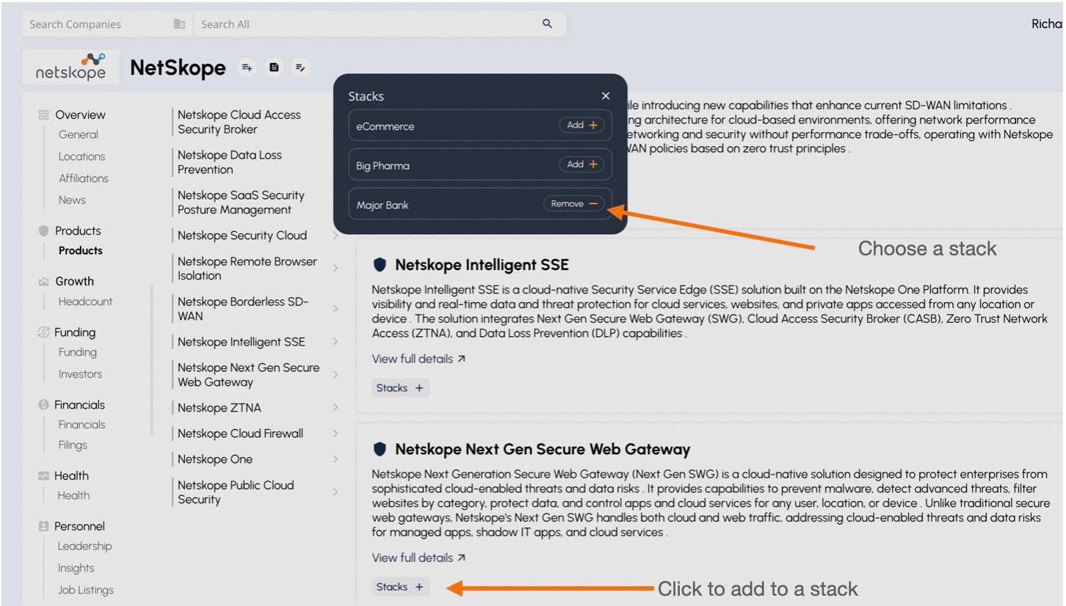Select Netskope Borderless SD-WAN in list
The width and height of the screenshot is (1066, 606).
243,309
